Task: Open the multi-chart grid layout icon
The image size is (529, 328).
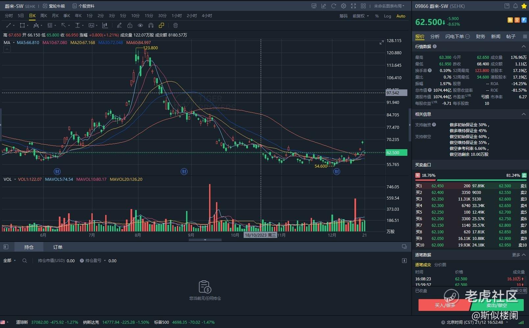Action: (363, 6)
